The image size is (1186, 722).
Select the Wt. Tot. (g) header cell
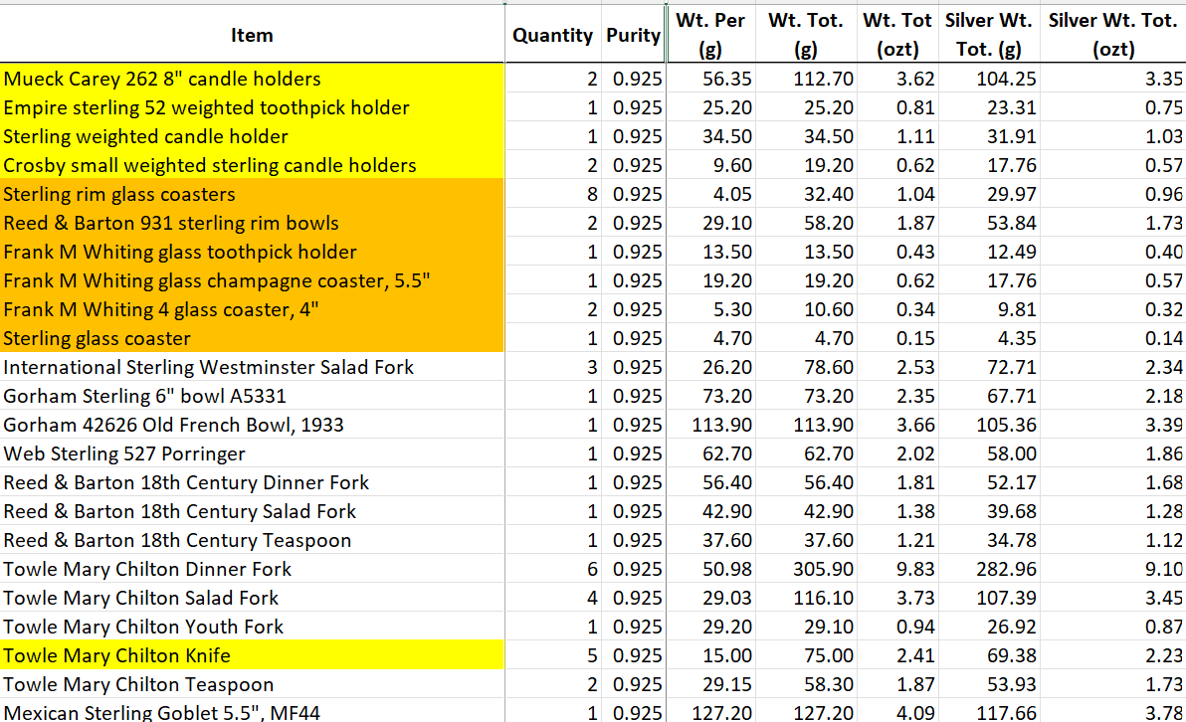click(806, 35)
